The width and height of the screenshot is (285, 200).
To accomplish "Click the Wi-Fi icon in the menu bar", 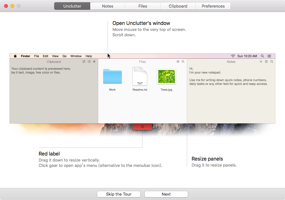I will [233, 56].
